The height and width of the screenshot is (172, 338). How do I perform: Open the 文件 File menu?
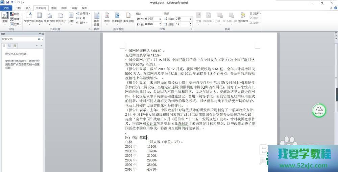point(6,8)
